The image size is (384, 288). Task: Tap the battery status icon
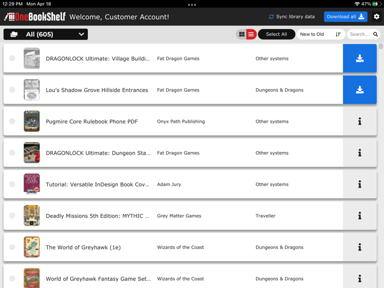pos(376,4)
